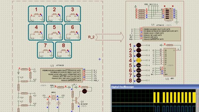Click push button 3 labeled K_3
This screenshot has height=112, width=199.
pyautogui.click(x=72, y=14)
